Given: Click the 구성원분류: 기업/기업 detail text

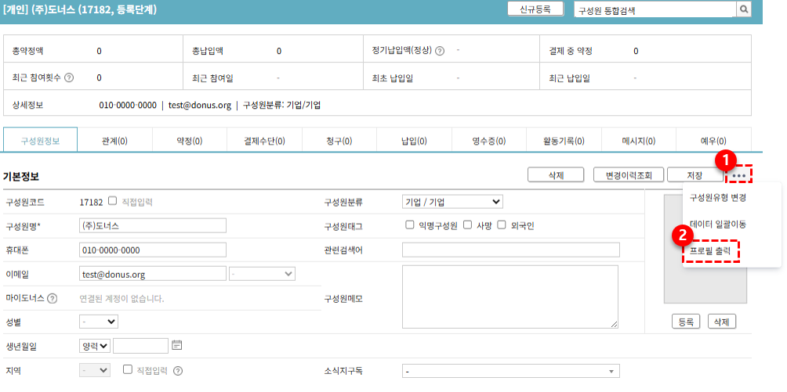Looking at the screenshot, I should click(x=282, y=106).
